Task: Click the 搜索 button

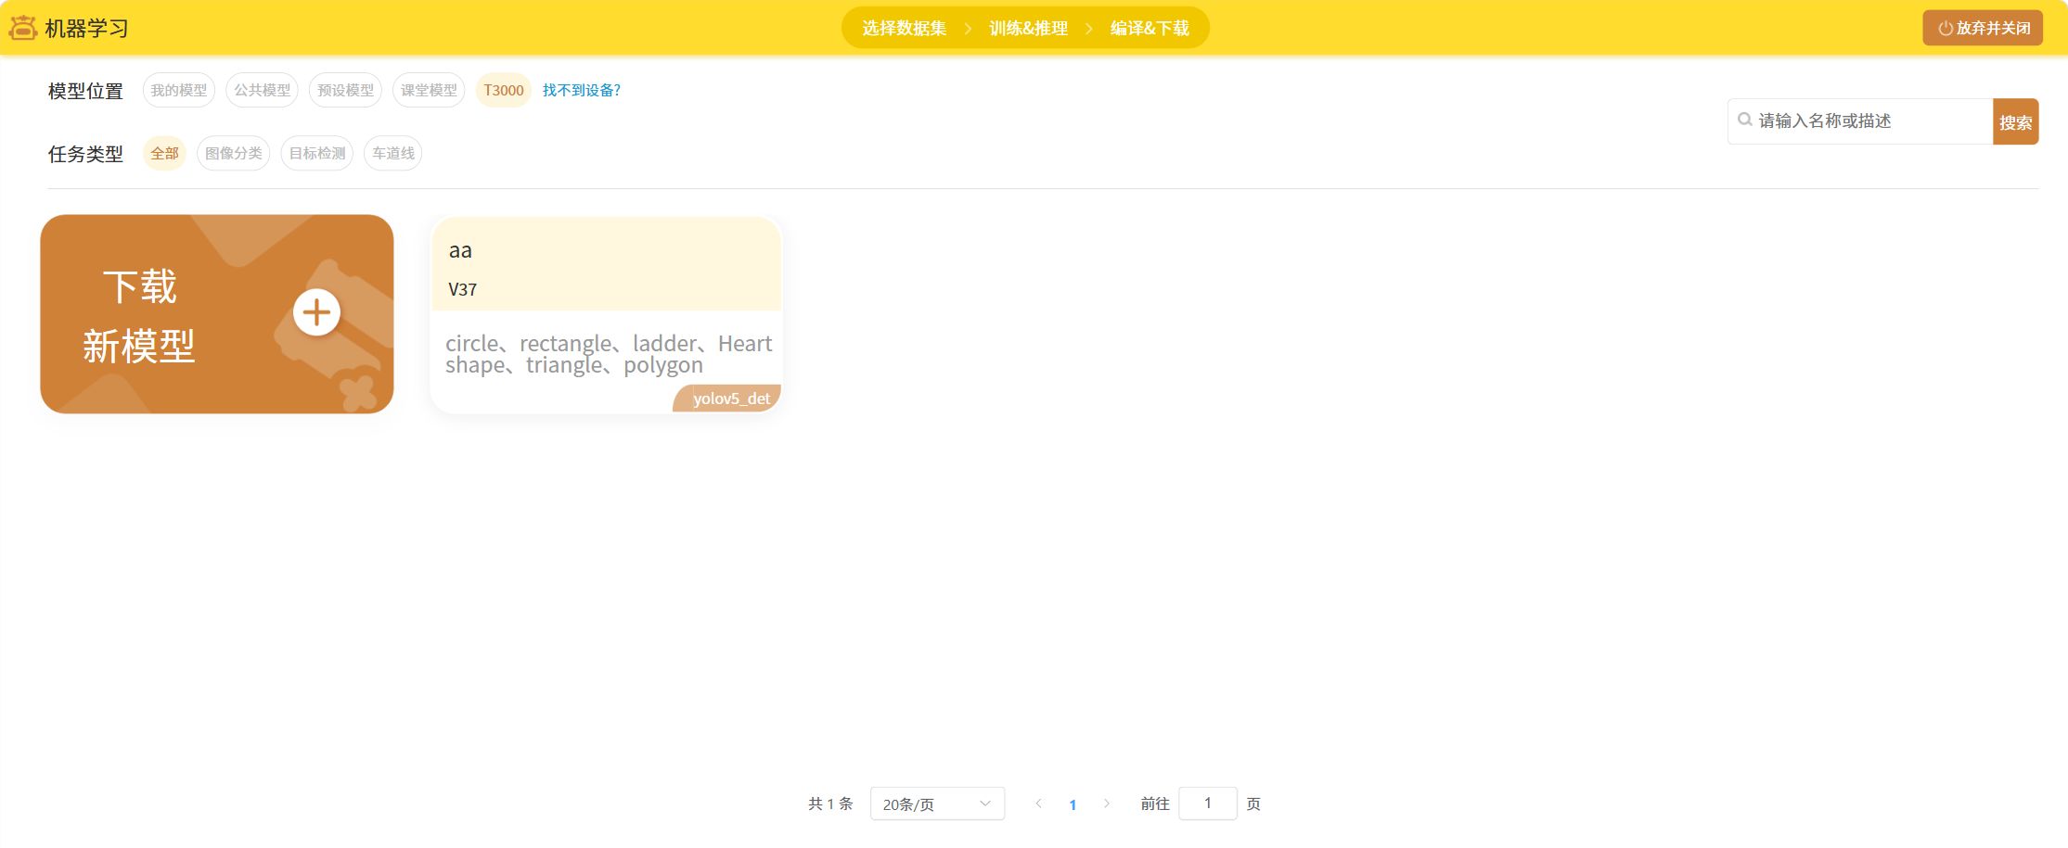Action: [x=2015, y=121]
